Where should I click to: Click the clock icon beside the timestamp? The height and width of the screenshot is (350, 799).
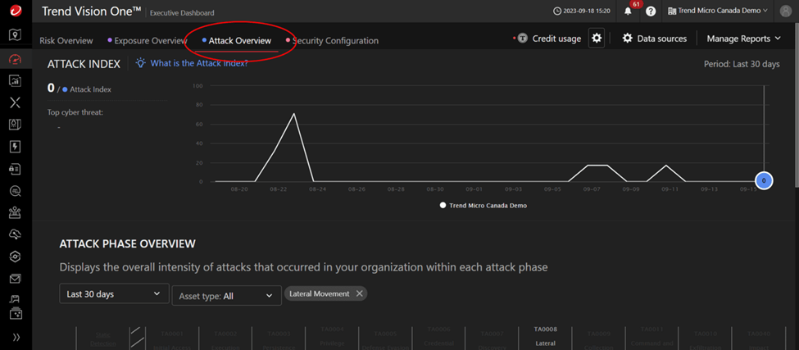pyautogui.click(x=557, y=11)
